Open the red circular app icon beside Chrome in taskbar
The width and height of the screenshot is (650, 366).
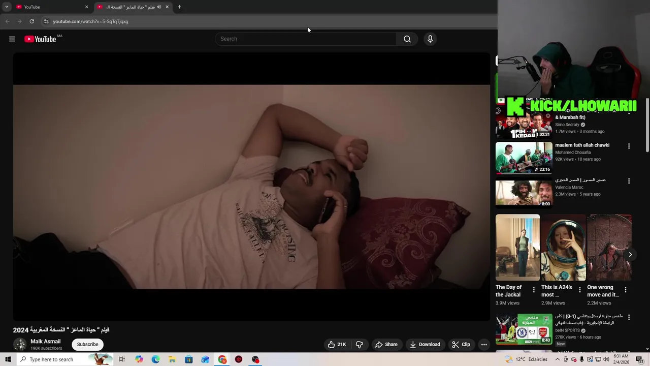239,359
